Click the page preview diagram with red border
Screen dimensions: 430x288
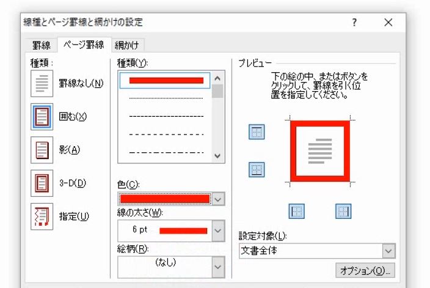coord(320,151)
